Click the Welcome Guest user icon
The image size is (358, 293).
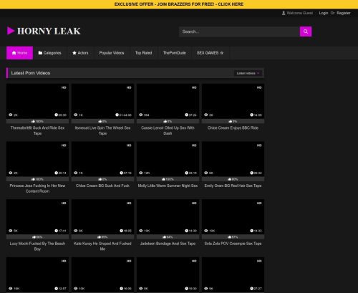click(x=284, y=13)
